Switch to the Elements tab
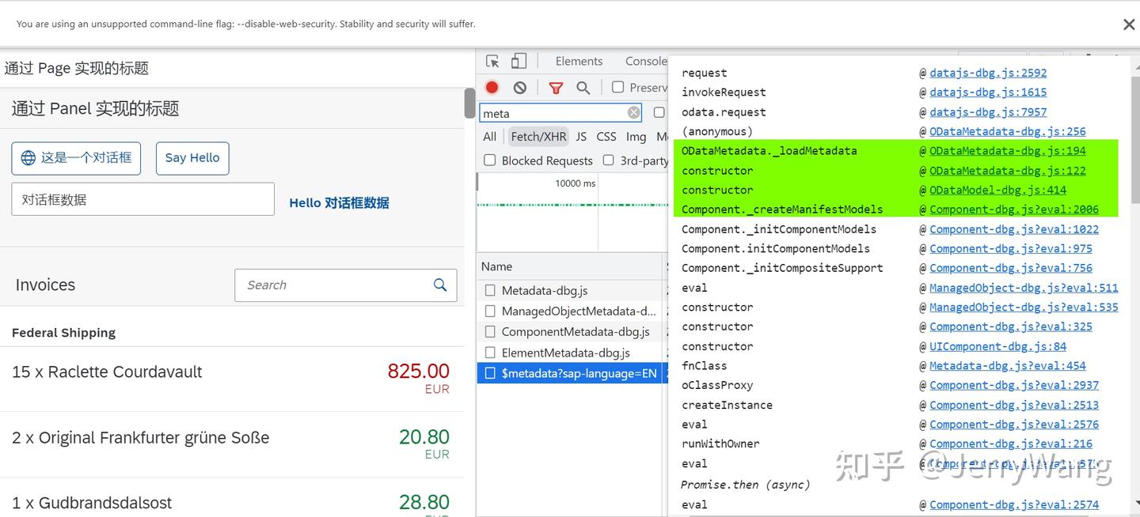The image size is (1140, 517). 579,61
